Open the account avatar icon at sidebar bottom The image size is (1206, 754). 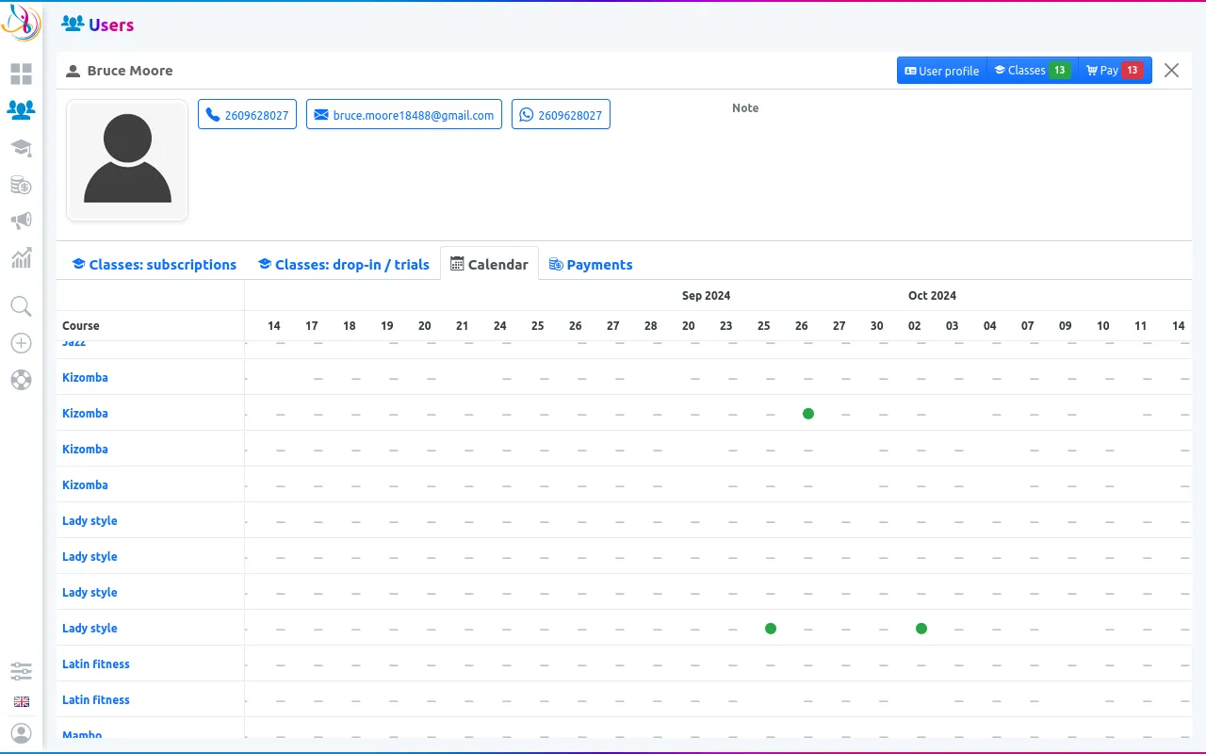coord(21,733)
